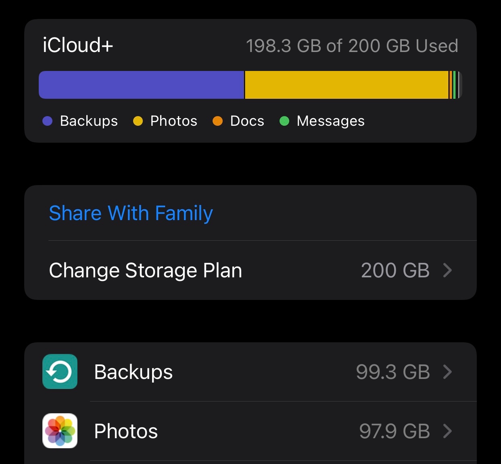This screenshot has width=501, height=464.
Task: Click the blue Backups legend dot
Action: (x=48, y=121)
